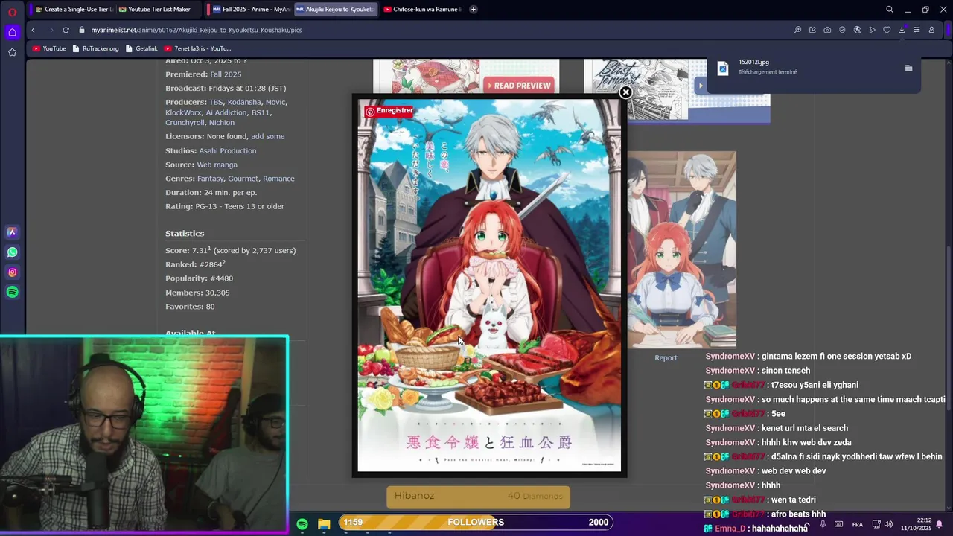Open File Explorer from the taskbar
Viewport: 953px width, 536px height.
point(324,524)
